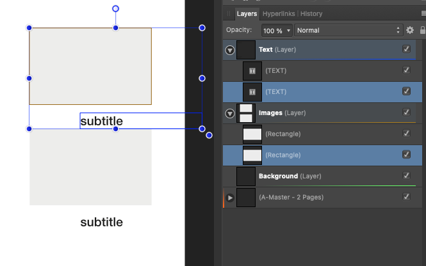Click the Layers panel drag grip
The width and height of the screenshot is (426, 266).
click(229, 13)
